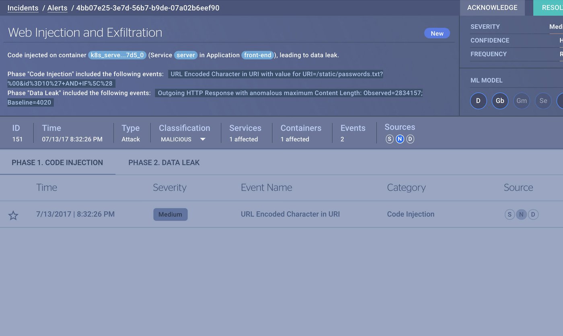Select the Se ML model icon
This screenshot has height=336, width=563.
point(543,101)
